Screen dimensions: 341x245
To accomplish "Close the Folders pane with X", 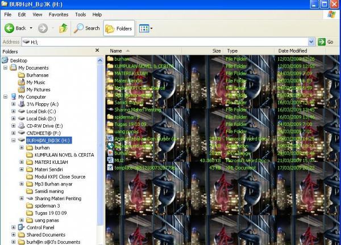I will point(97,50).
